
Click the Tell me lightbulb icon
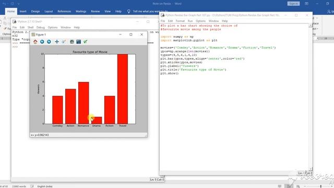pyautogui.click(x=129, y=11)
